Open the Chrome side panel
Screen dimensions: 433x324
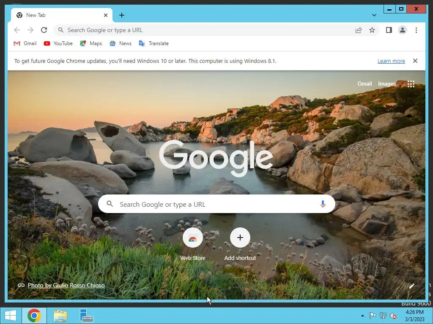[389, 30]
